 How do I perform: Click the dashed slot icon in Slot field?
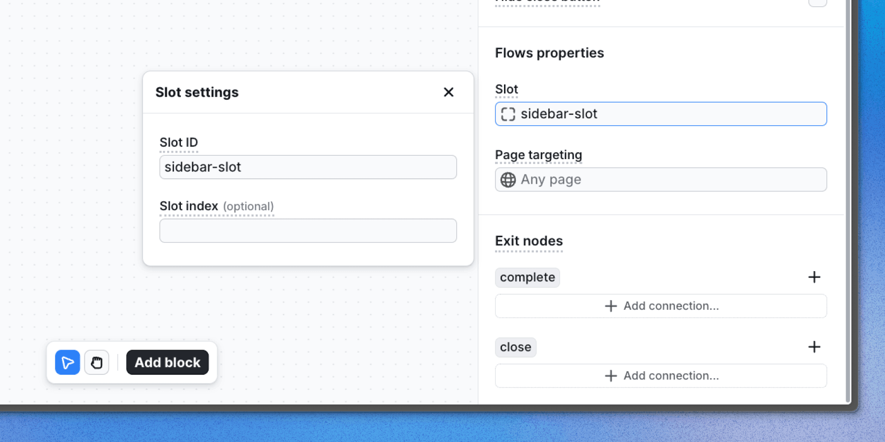coord(508,114)
